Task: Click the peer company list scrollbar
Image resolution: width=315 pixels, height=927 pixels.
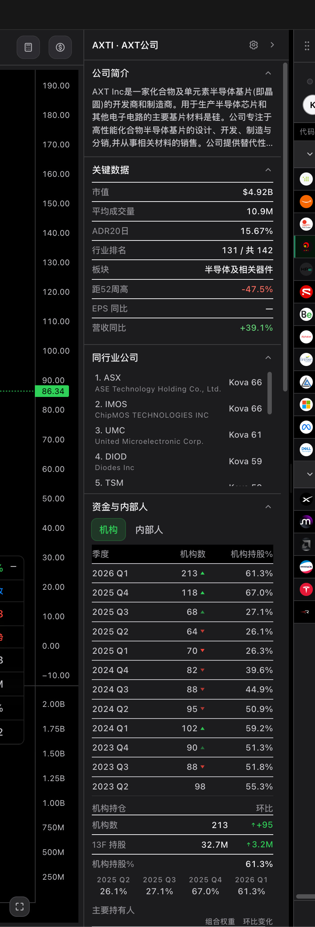Action: [270, 393]
